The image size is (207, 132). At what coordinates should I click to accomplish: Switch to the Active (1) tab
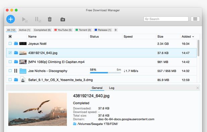(x=24, y=30)
